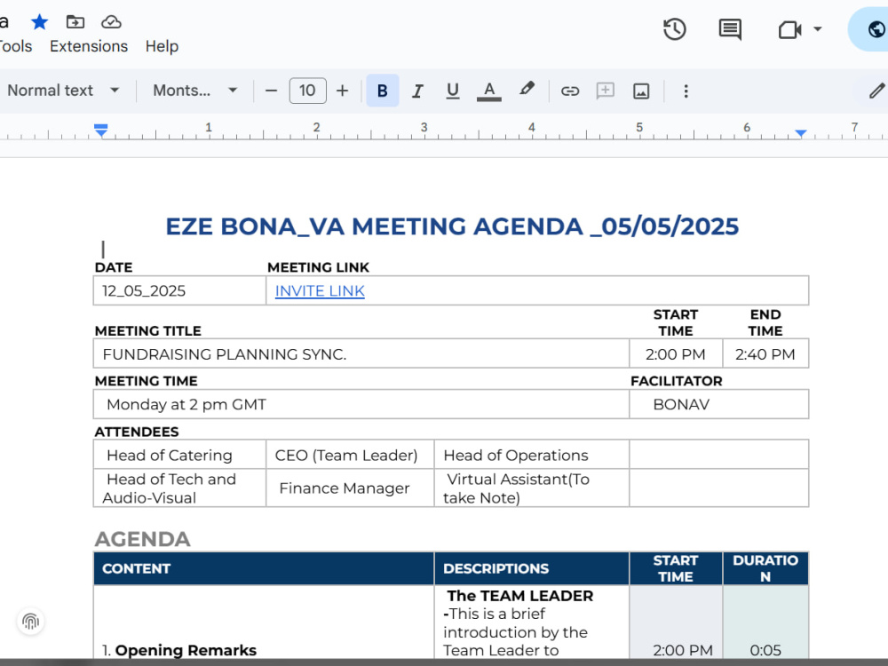Image resolution: width=888 pixels, height=666 pixels.
Task: Toggle italic formatting
Action: coord(418,91)
